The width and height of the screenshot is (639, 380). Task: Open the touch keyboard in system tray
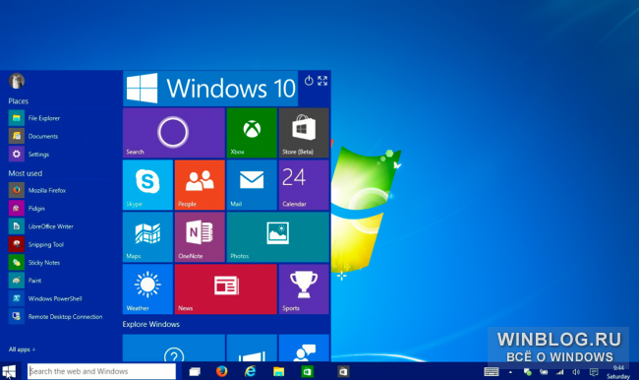tap(492, 371)
